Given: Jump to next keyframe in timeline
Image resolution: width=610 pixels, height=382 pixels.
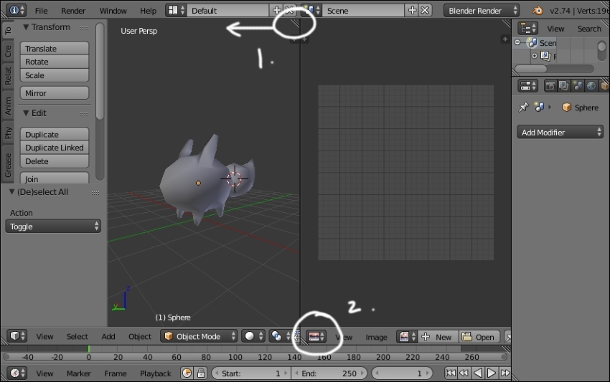Looking at the screenshot, I should (x=505, y=373).
